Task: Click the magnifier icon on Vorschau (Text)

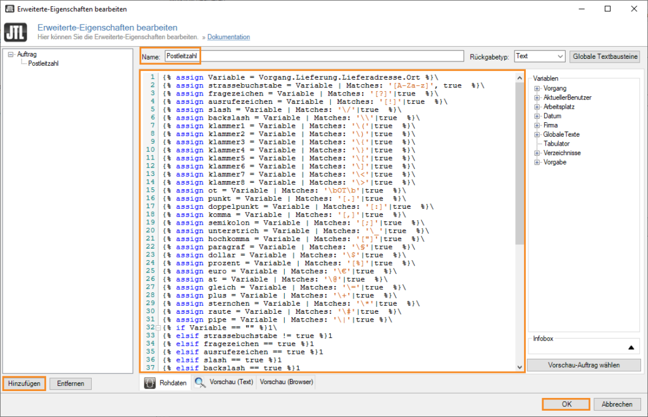Action: click(197, 382)
